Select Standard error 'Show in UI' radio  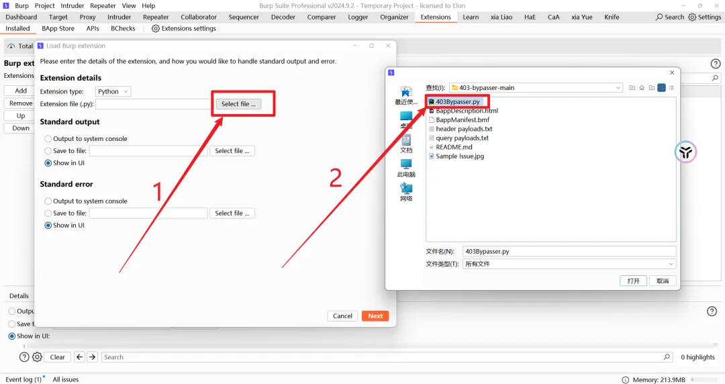[48, 226]
